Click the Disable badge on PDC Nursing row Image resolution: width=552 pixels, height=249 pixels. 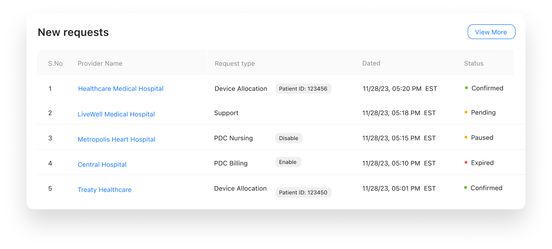tap(289, 138)
